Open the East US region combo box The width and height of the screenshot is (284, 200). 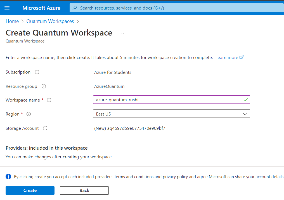coord(168,114)
